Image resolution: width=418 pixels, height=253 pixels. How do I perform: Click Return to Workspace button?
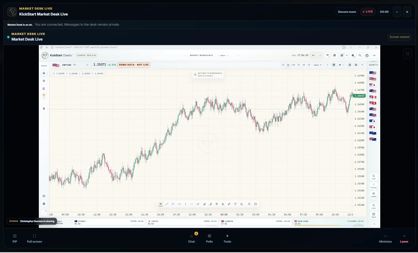coord(208,74)
